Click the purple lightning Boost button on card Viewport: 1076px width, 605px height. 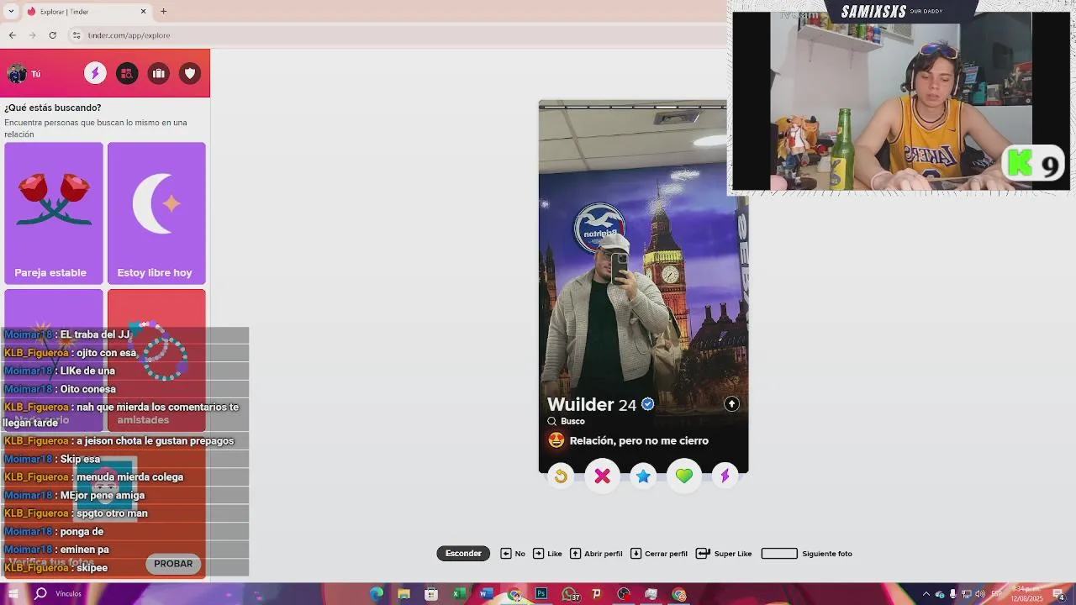pos(725,476)
